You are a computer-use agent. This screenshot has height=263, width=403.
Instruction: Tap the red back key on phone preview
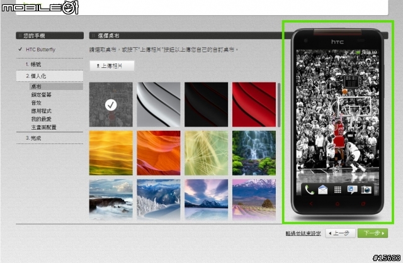pos(311,204)
